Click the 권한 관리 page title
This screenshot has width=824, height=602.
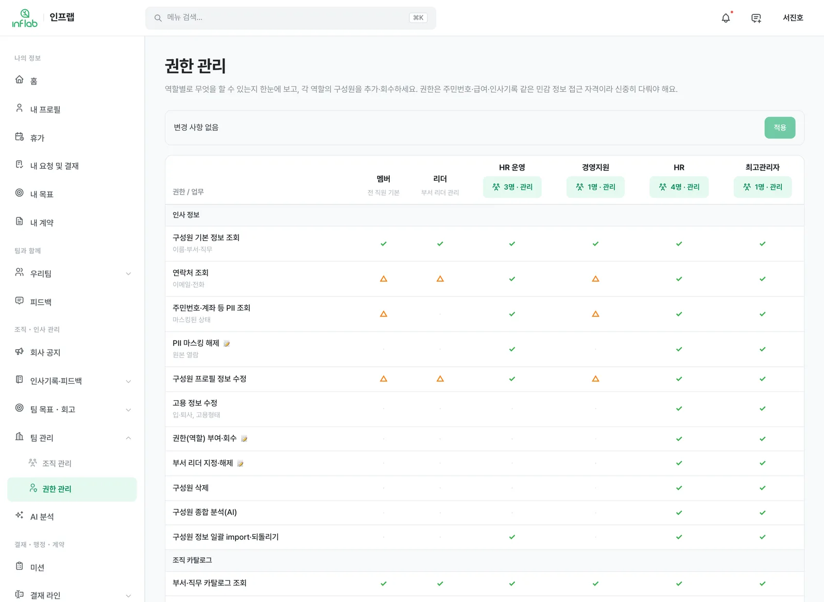(x=195, y=66)
